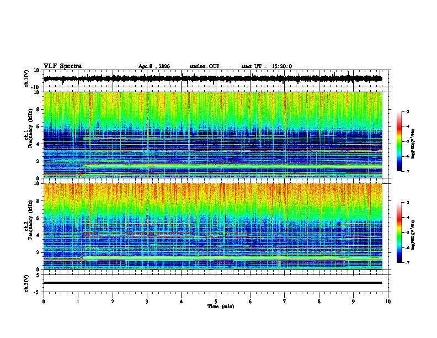Click the "-7" label on ch.1 color scale
437x338 pixels.
tap(407, 171)
